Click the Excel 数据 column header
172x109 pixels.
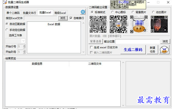54,24
